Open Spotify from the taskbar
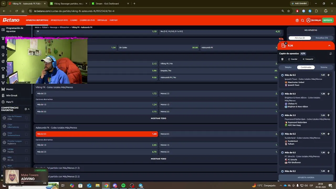Viewport: 336px width, 189px height. point(123,186)
